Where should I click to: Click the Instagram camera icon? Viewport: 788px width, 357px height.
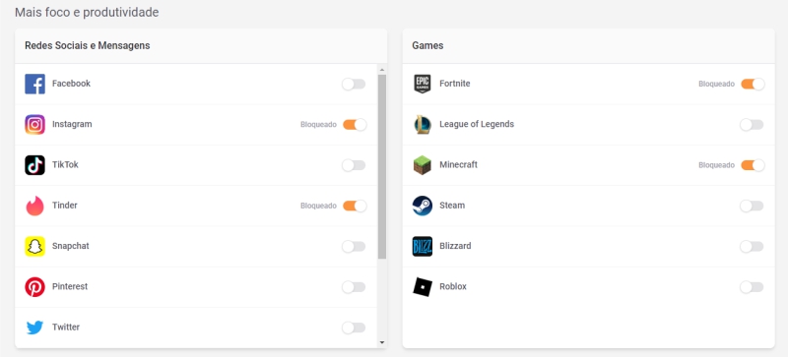pos(34,125)
